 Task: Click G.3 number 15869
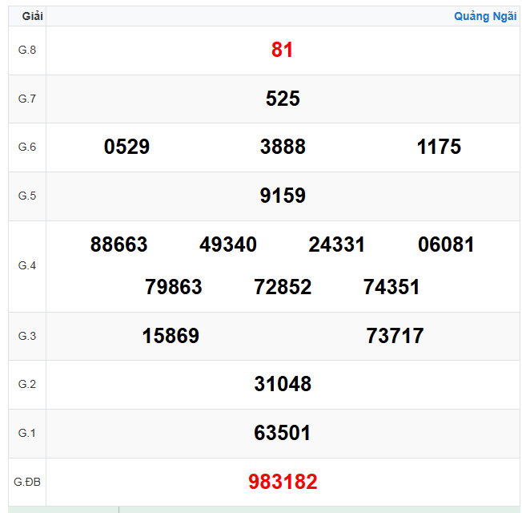(171, 336)
